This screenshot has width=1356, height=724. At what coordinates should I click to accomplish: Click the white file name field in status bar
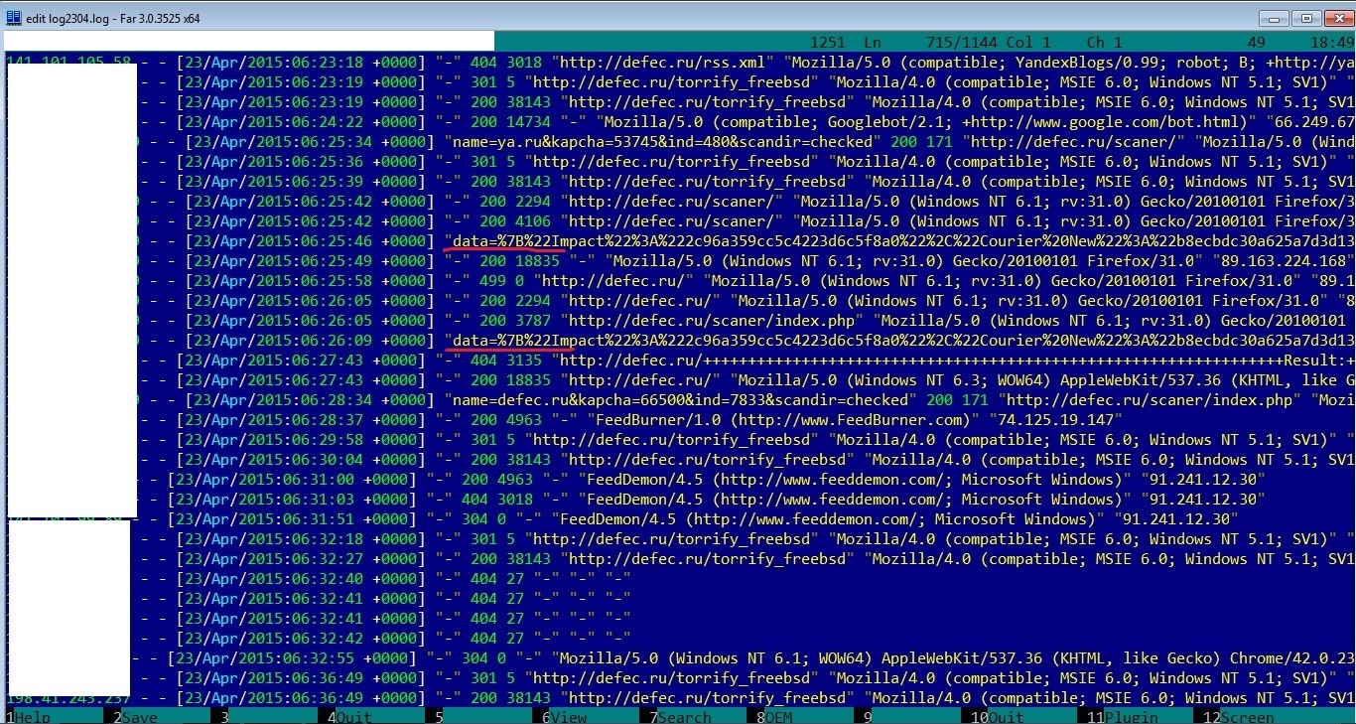[x=248, y=42]
